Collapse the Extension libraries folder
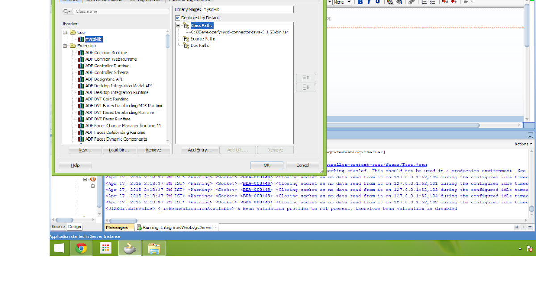Viewport: 536px width, 281px height. (x=65, y=45)
